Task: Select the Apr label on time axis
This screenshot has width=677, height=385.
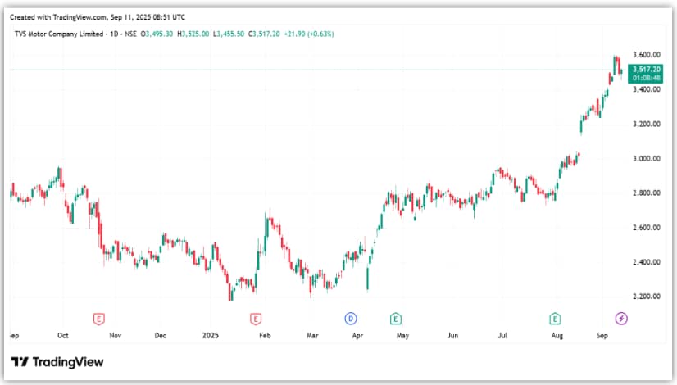Action: click(x=357, y=335)
